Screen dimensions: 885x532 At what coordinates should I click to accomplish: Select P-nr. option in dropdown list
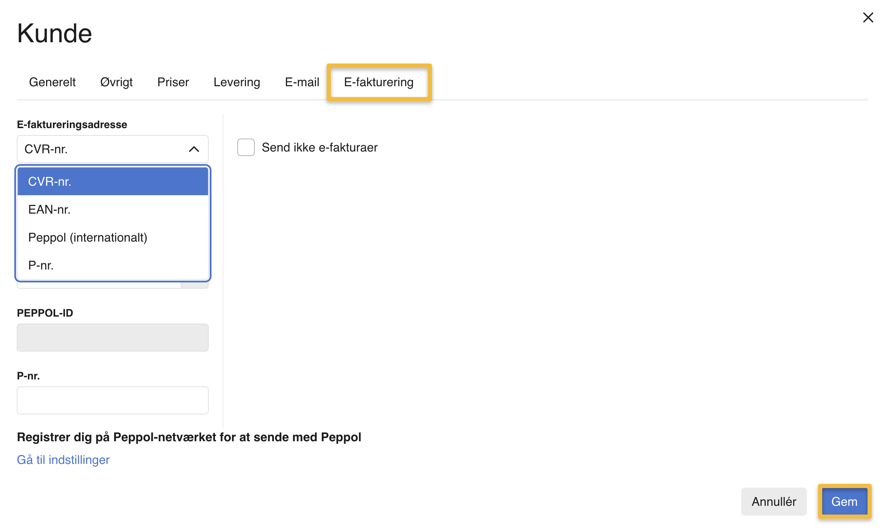pos(112,265)
